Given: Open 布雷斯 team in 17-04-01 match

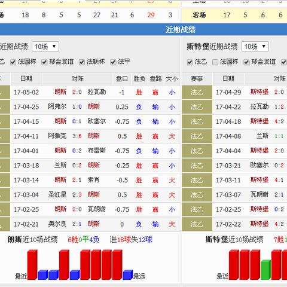Looking at the screenshot, I should pos(97,151).
